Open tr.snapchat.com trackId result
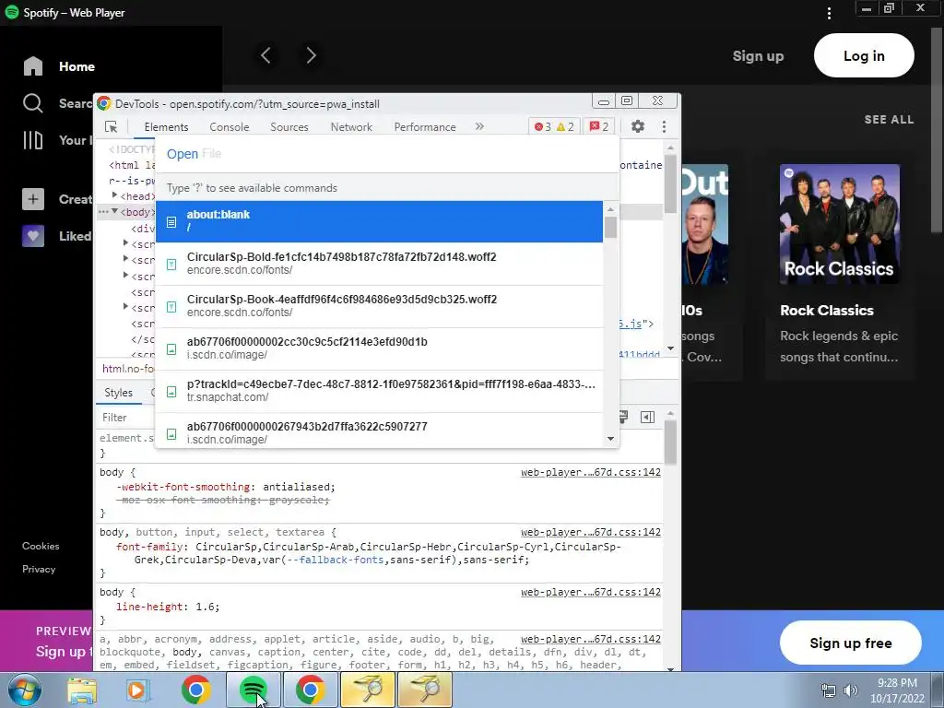Viewport: 944px width, 708px height. click(x=379, y=391)
